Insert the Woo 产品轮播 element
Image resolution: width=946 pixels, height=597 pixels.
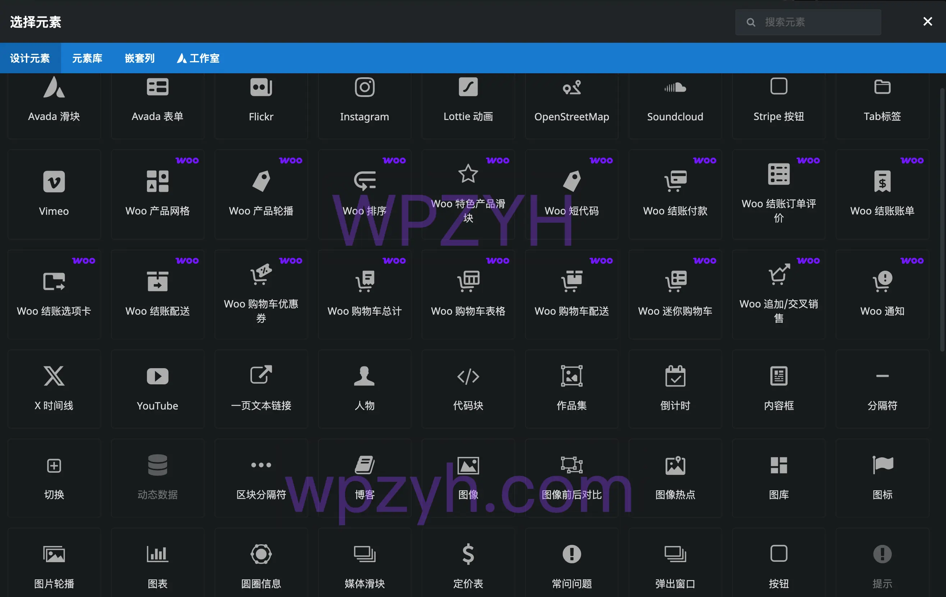point(261,194)
